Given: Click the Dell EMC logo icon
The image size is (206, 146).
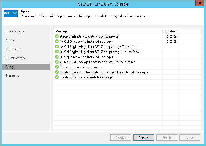Looking at the screenshot, I should (x=11, y=13).
